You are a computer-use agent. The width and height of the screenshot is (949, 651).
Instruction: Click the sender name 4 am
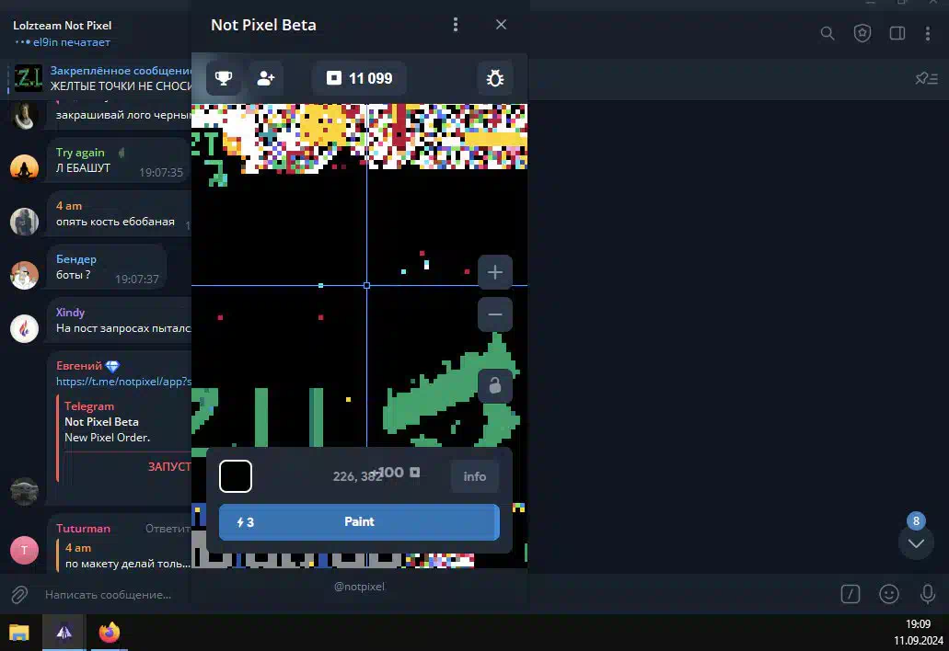(69, 206)
